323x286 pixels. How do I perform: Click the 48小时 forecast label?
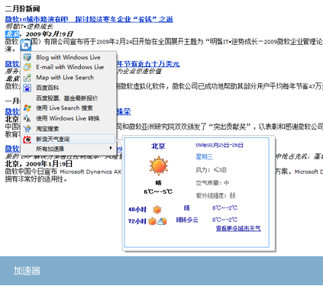(137, 210)
